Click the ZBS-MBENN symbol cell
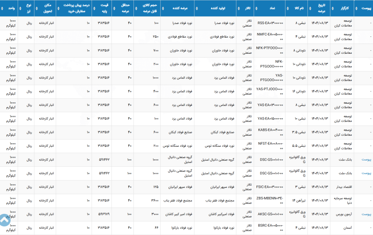Viewport: 373px width, 235px height. click(270, 200)
